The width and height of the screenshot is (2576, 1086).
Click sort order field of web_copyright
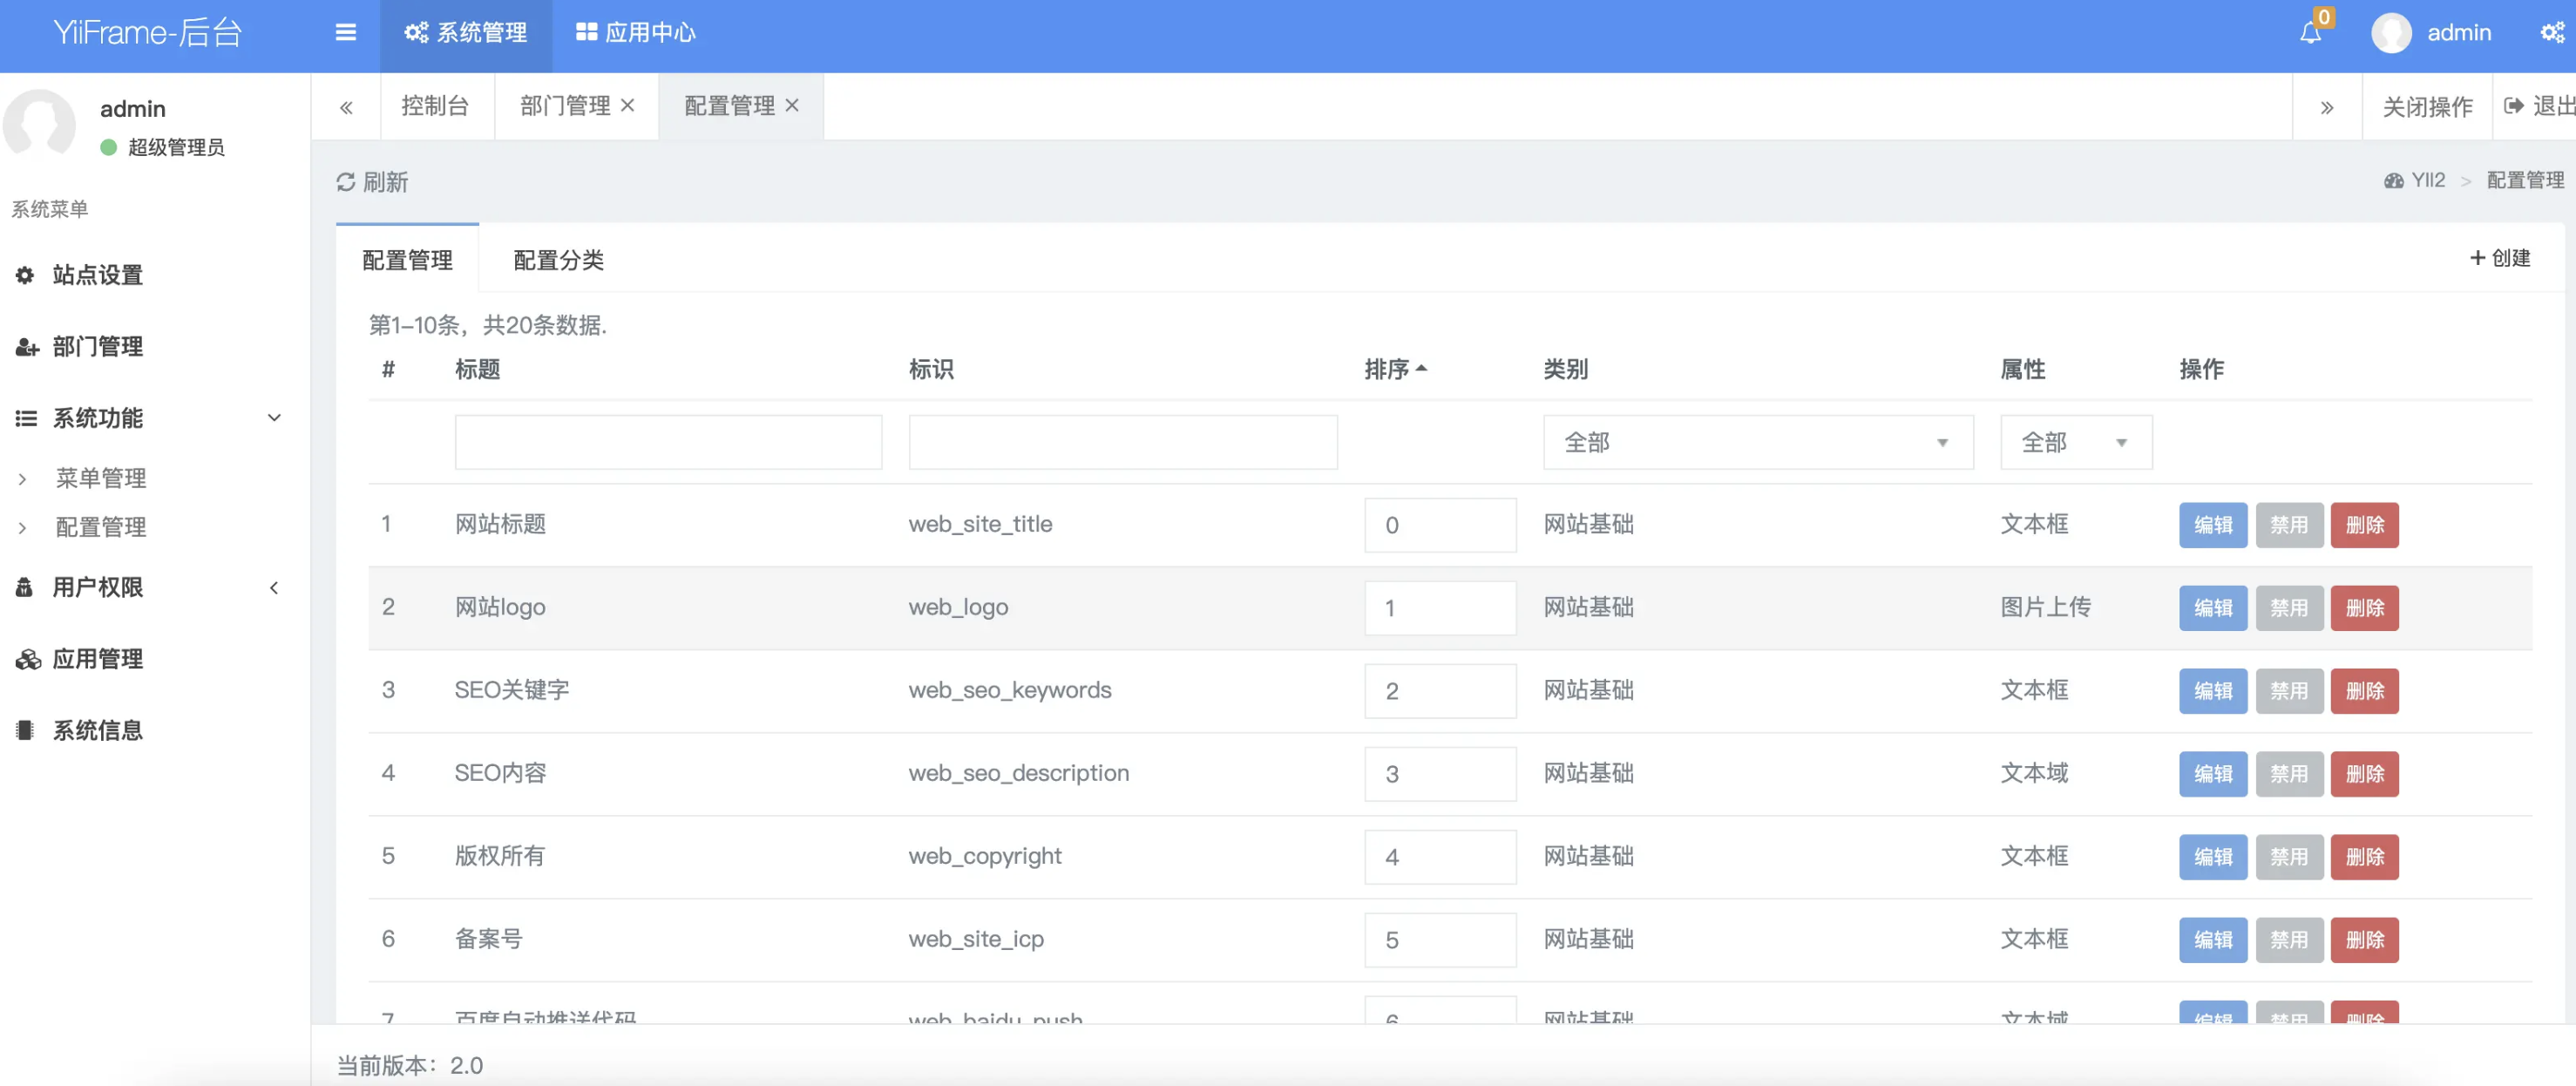point(1440,857)
